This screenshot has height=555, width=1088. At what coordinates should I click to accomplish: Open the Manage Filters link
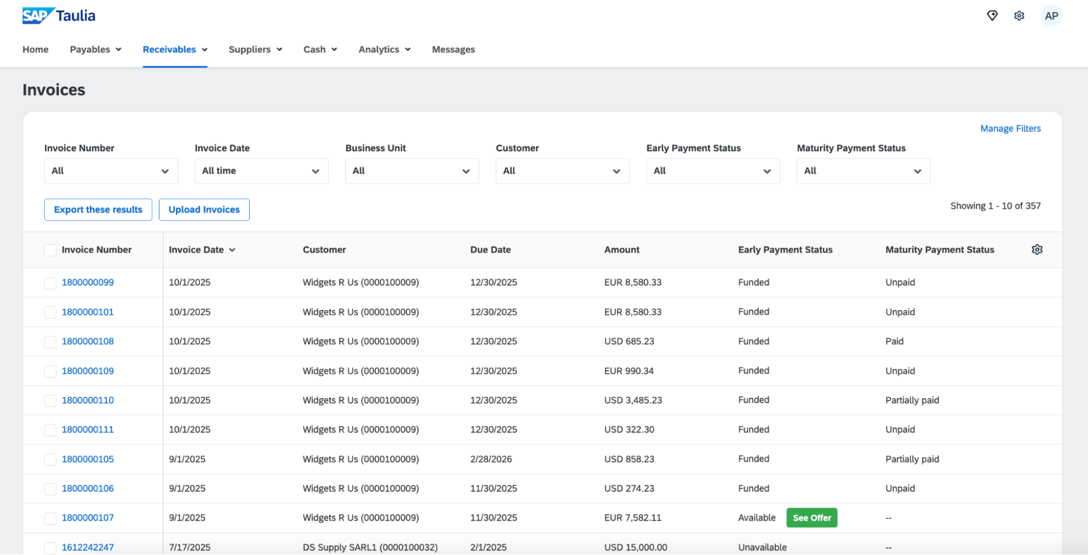[x=1010, y=128]
